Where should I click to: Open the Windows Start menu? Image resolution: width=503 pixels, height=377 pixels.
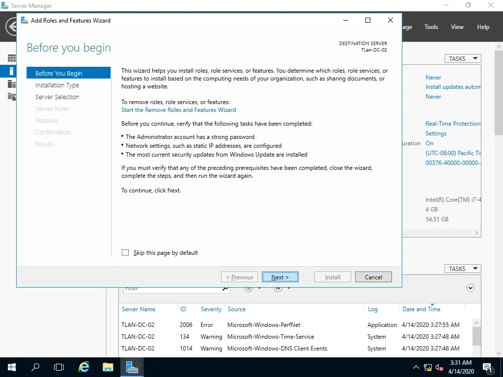pyautogui.click(x=12, y=367)
